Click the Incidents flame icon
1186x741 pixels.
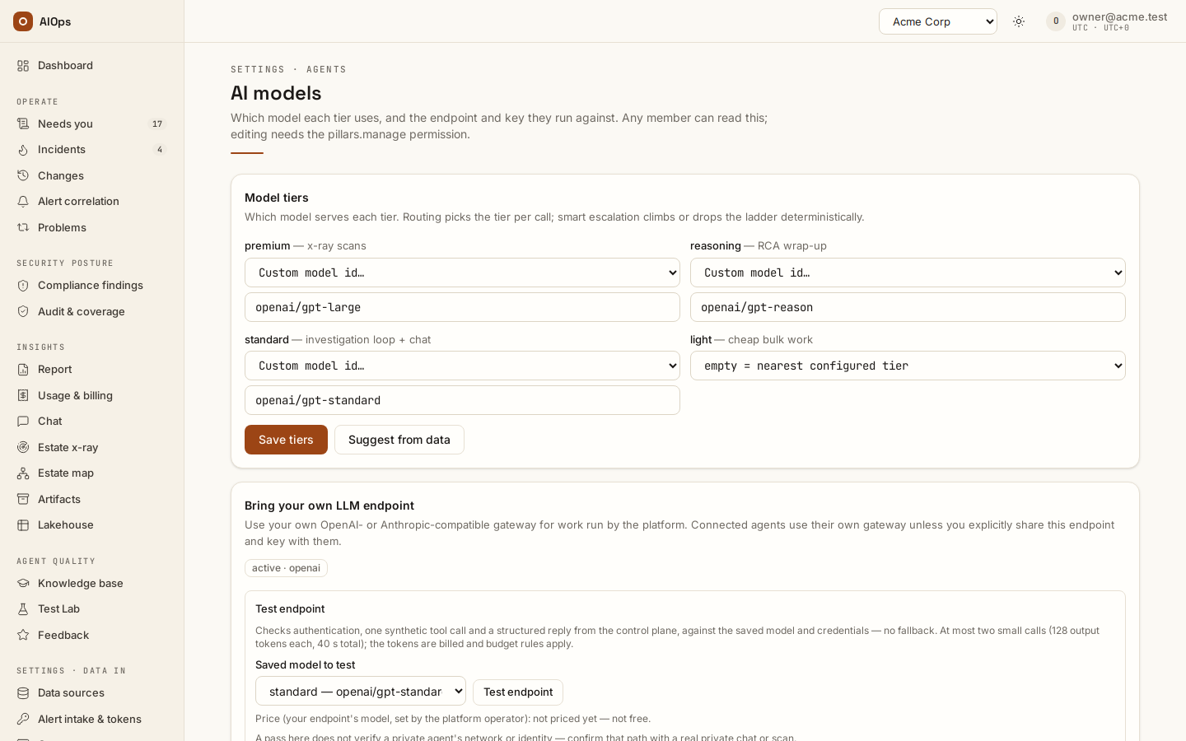tap(23, 149)
